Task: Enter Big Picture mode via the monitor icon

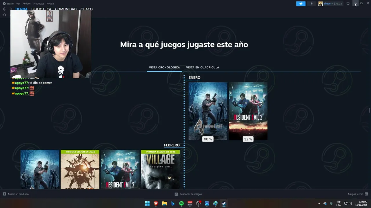Action: click(x=348, y=3)
